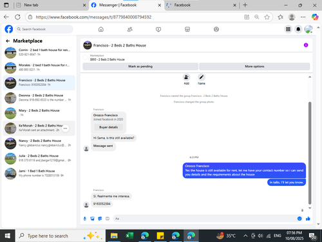Image resolution: width=322 pixels, height=242 pixels.
Task: Click the sticker chooser icon
Action: 100,219
